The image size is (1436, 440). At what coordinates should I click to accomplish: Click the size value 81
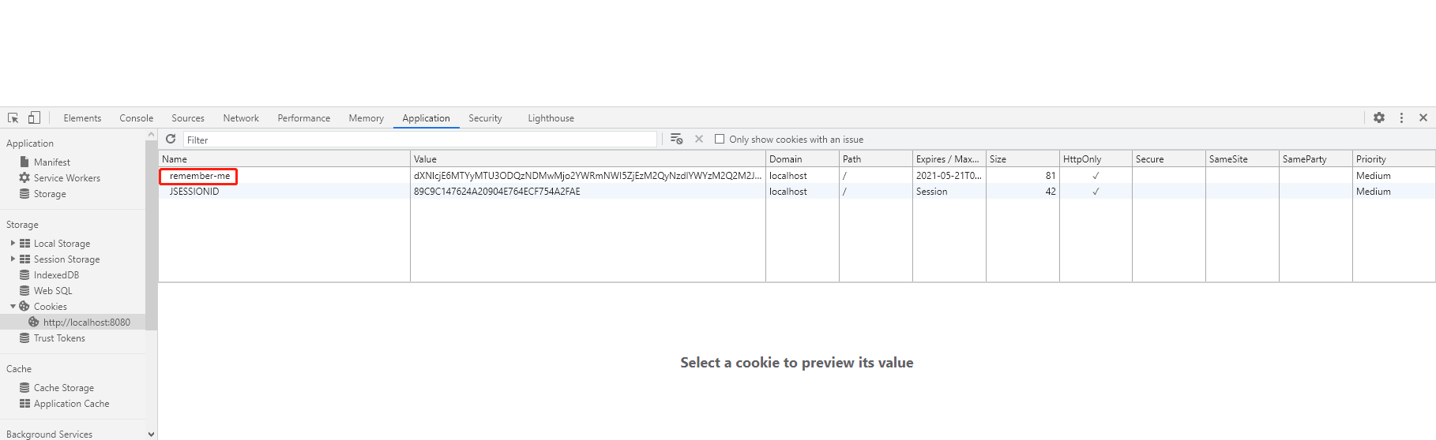click(x=1051, y=175)
